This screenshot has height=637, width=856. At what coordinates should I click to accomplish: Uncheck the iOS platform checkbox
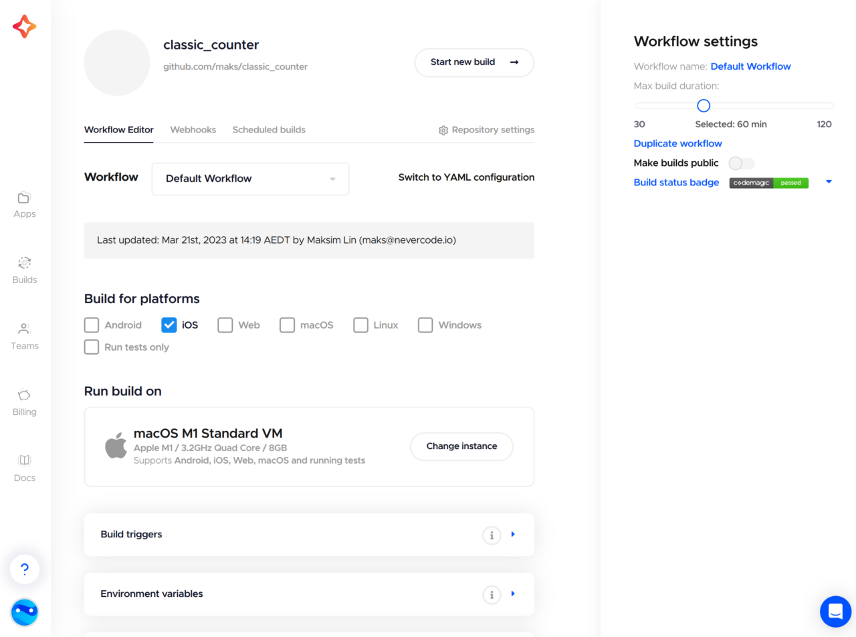click(x=169, y=325)
